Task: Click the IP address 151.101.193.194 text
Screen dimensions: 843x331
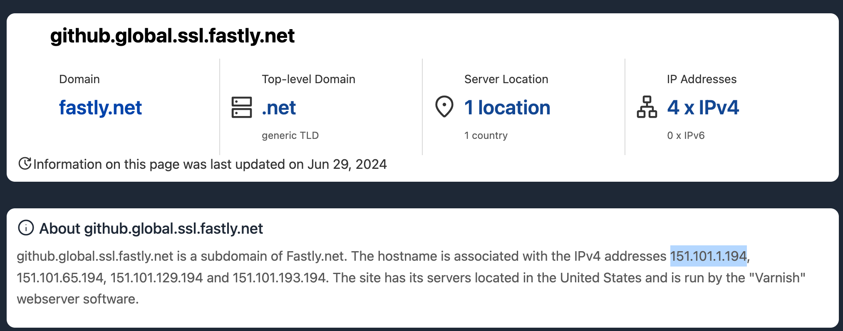Action: click(x=279, y=278)
